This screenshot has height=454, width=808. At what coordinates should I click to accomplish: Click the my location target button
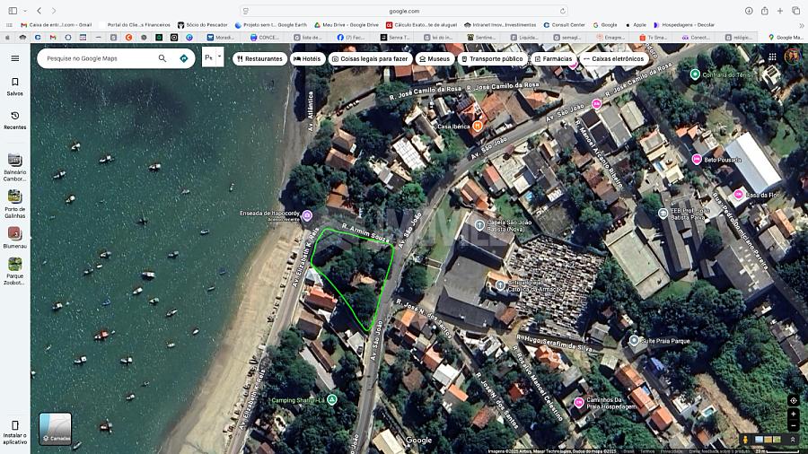tap(793, 400)
